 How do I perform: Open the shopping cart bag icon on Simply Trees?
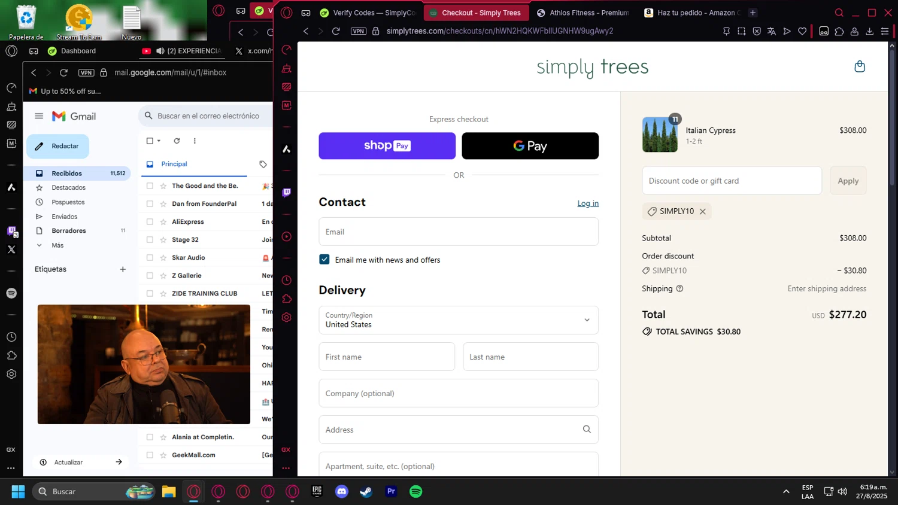(860, 66)
